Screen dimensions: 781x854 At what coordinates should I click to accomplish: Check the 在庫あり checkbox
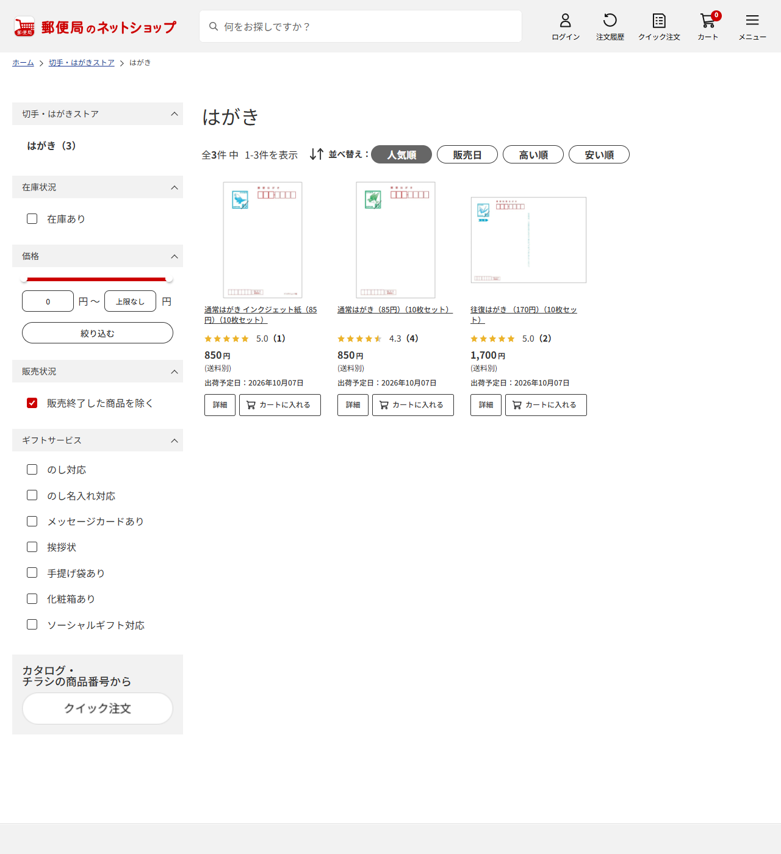(x=32, y=218)
